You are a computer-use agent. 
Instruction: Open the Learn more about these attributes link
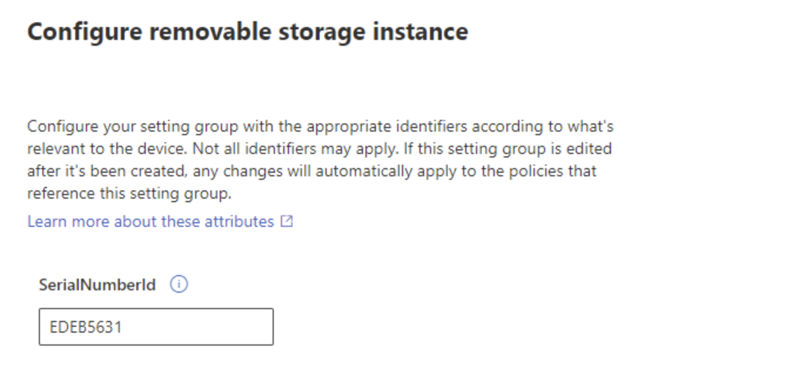153,222
